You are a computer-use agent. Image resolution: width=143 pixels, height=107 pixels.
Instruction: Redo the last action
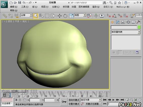click(x=30, y=3)
